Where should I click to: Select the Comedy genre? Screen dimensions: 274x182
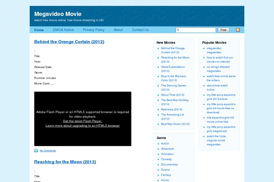166,159
